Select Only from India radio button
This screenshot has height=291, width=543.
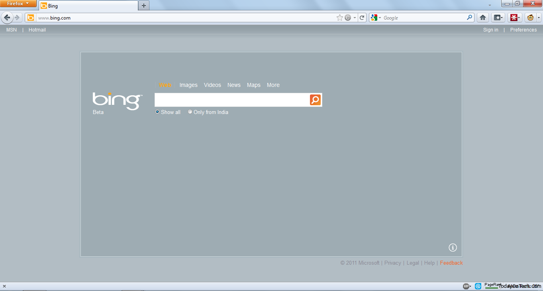(x=190, y=112)
